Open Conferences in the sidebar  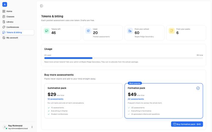pyautogui.click(x=18, y=27)
